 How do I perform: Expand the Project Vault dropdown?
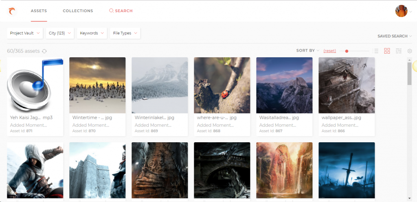pyautogui.click(x=26, y=33)
